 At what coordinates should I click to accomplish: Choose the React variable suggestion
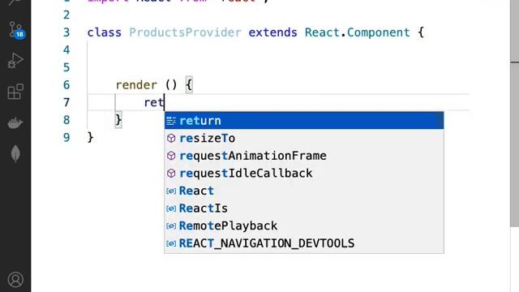(x=304, y=191)
